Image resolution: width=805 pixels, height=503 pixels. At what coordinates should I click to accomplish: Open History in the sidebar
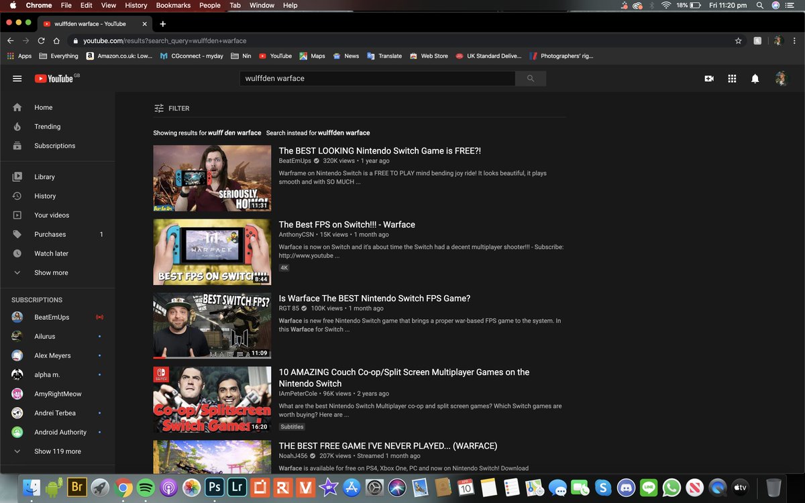(x=45, y=196)
